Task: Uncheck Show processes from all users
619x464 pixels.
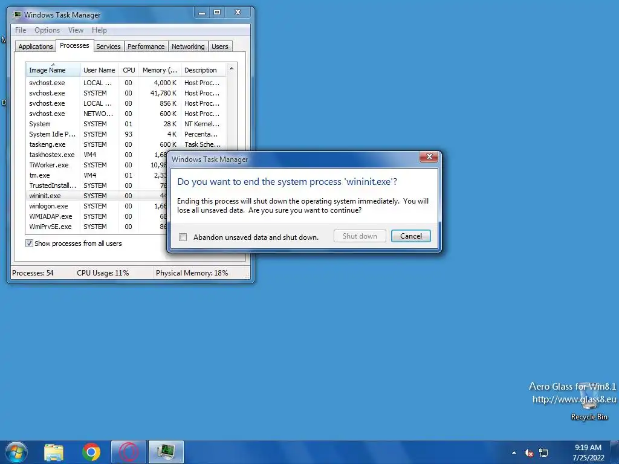Action: click(29, 243)
